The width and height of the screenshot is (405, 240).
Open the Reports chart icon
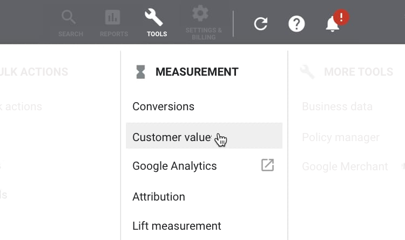point(113,18)
